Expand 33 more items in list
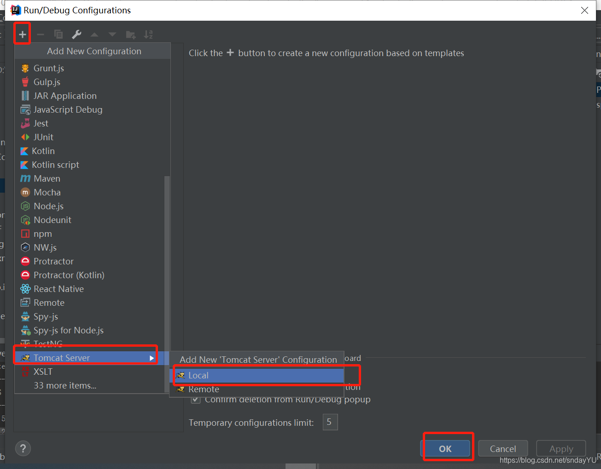The width and height of the screenshot is (601, 469). pos(65,385)
